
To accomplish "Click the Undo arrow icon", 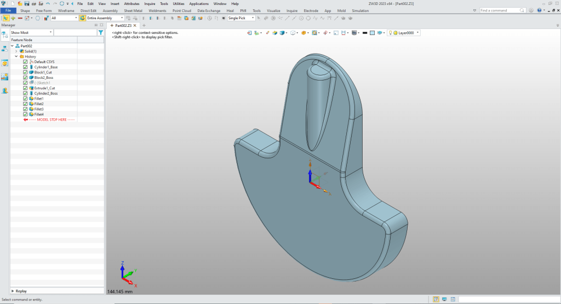I will (x=48, y=3).
